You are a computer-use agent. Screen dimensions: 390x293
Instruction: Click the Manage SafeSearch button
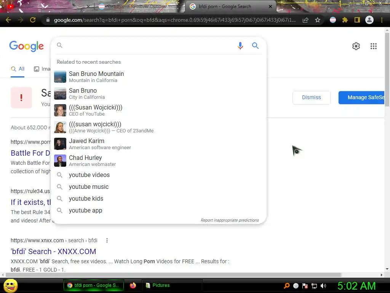[x=361, y=97]
